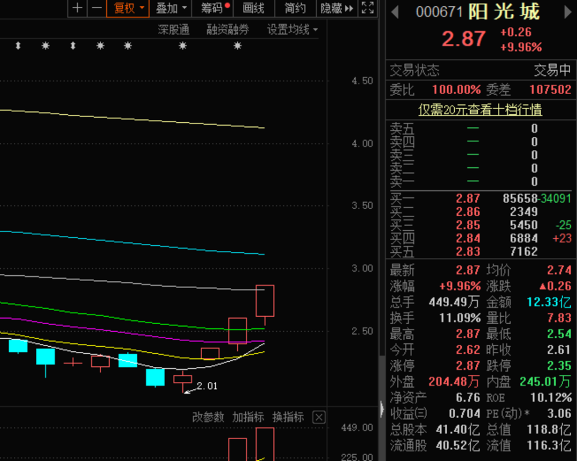Viewport: 577px width, 461px height.
Task: Click the 卖五 order row
Action: point(481,129)
